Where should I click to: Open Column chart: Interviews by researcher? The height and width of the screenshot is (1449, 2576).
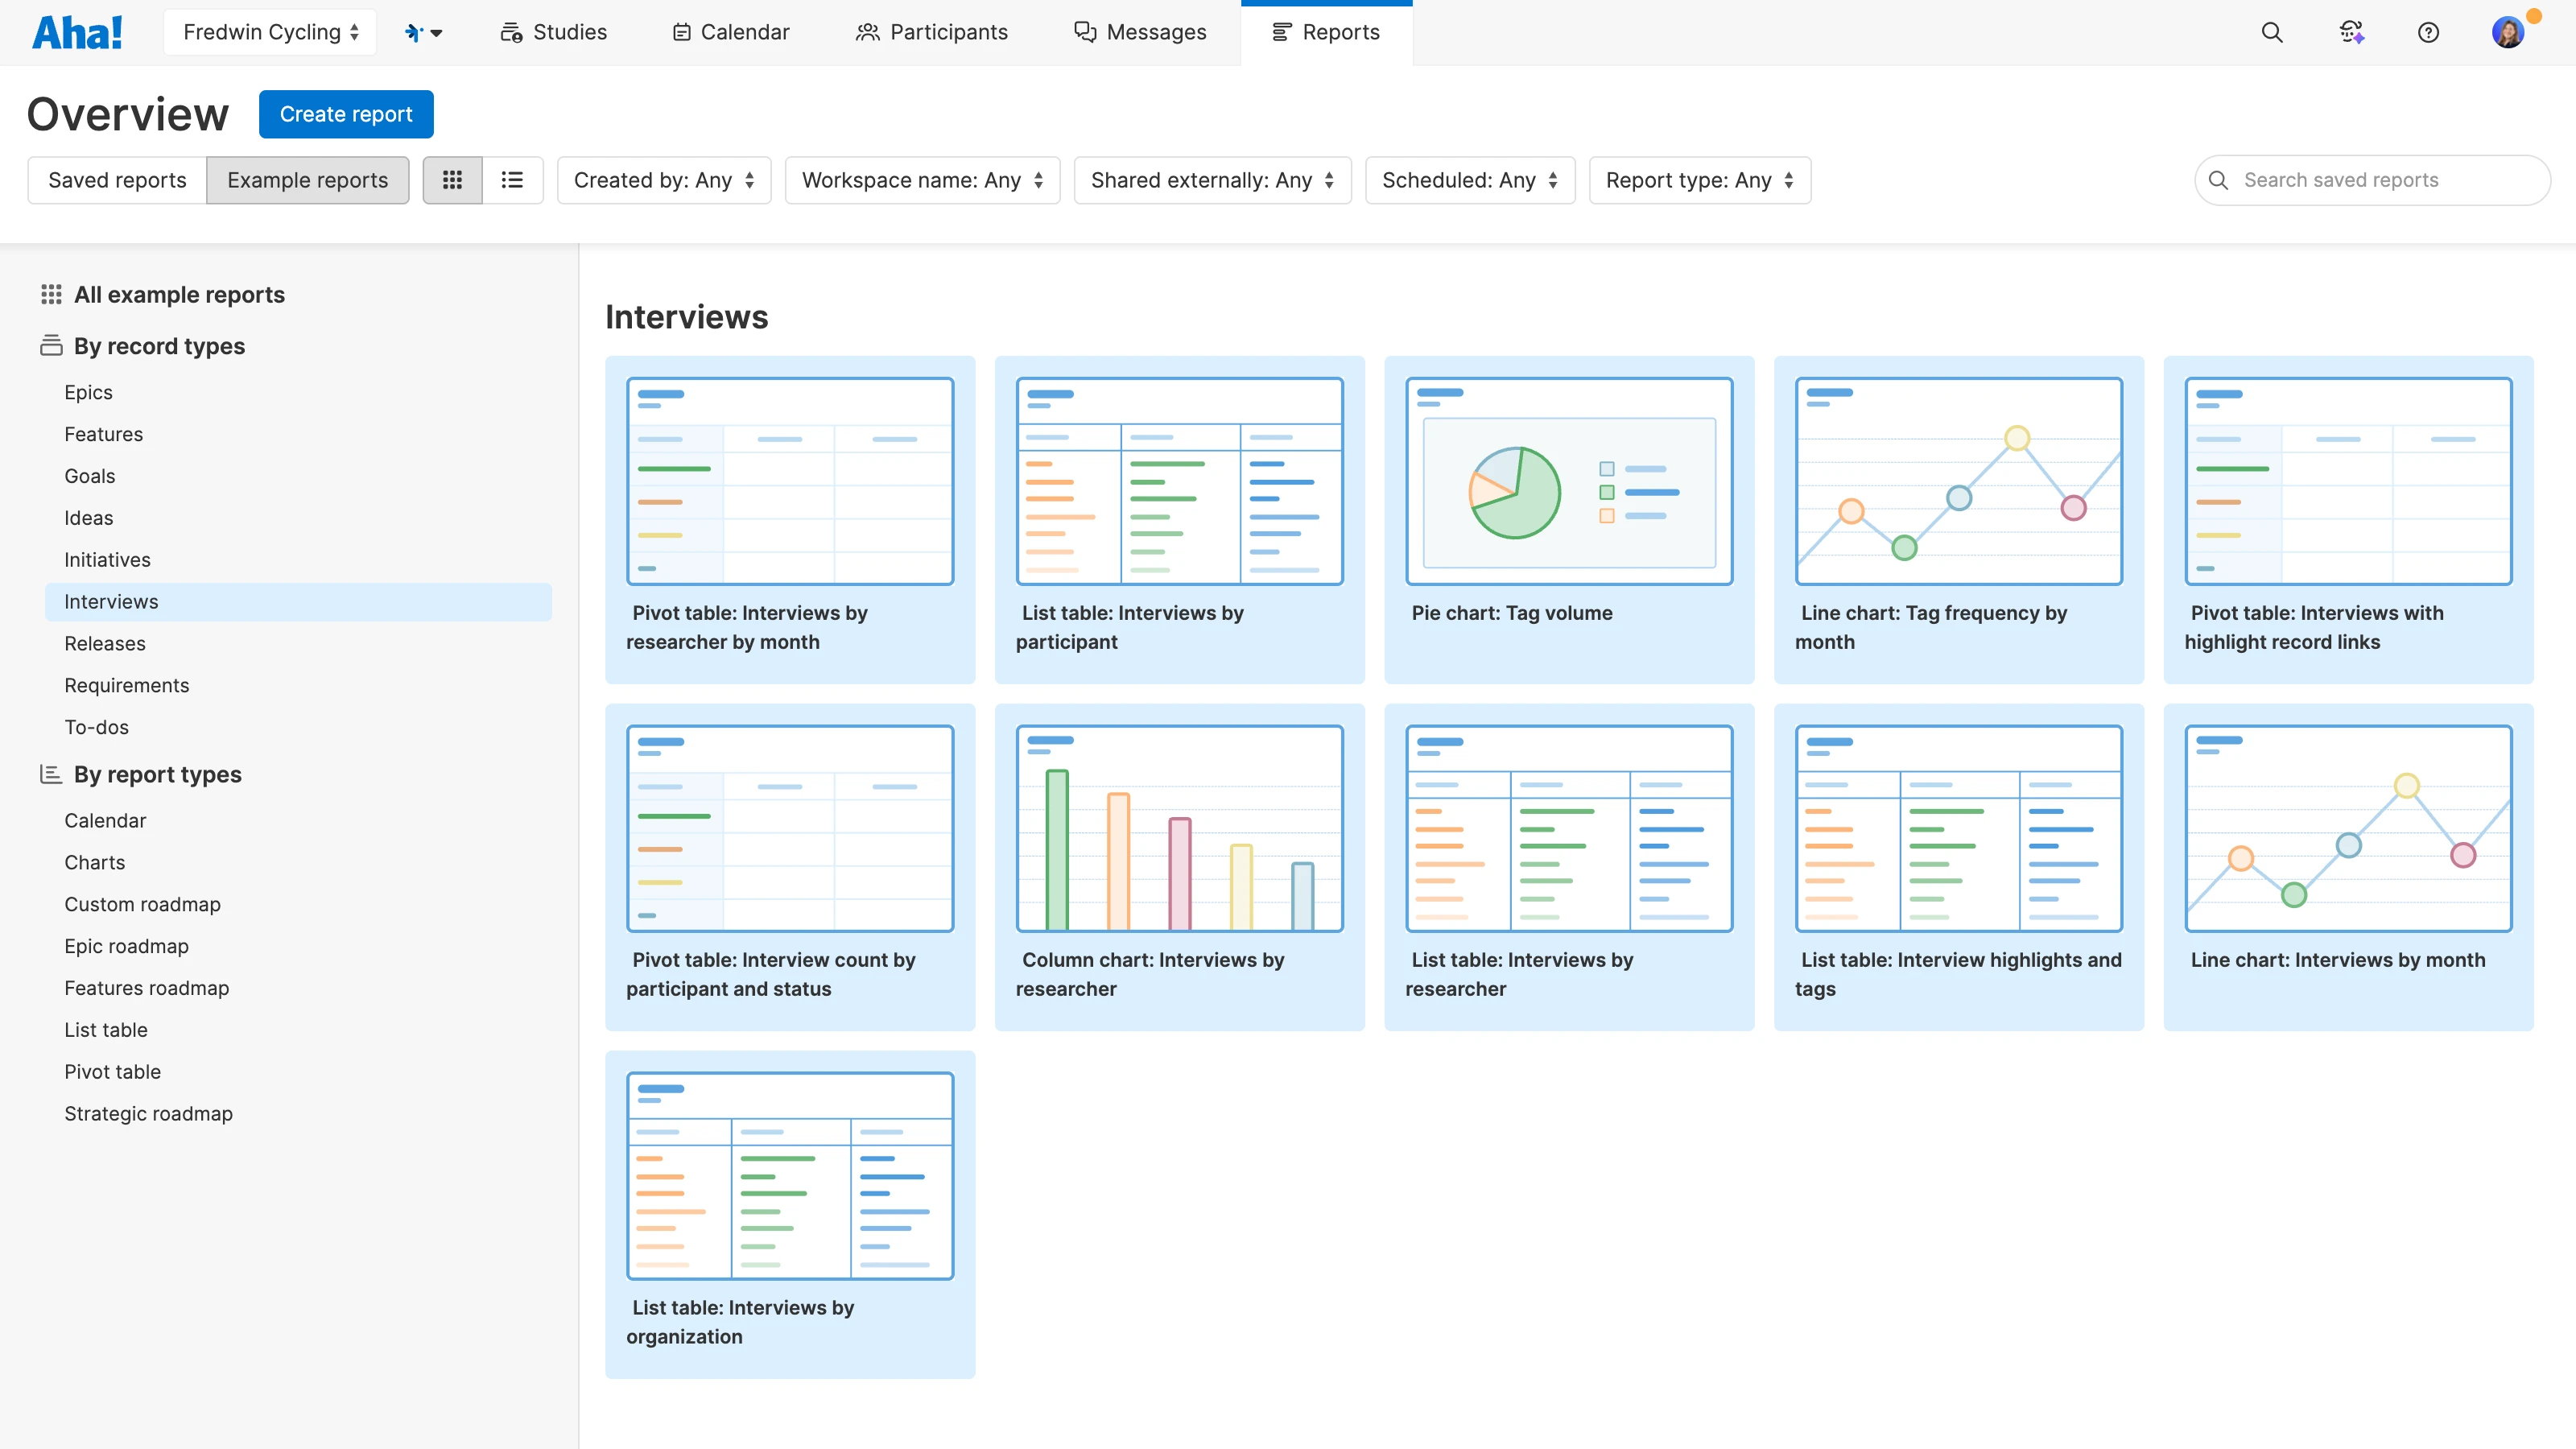tap(1179, 866)
